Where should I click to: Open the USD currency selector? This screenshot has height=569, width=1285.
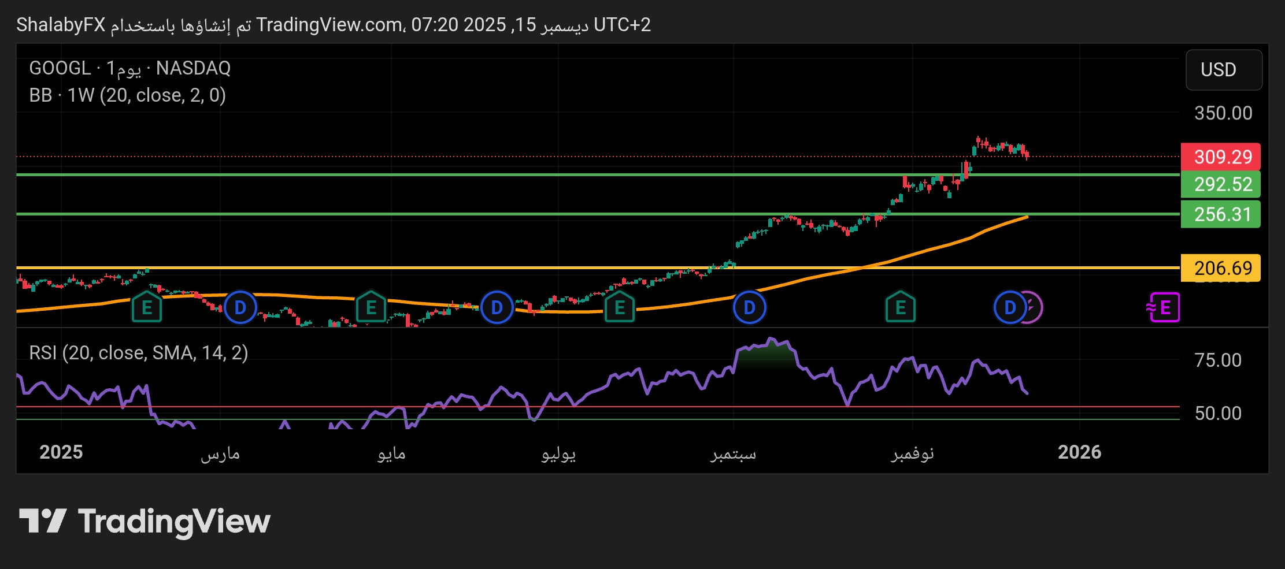coord(1223,70)
